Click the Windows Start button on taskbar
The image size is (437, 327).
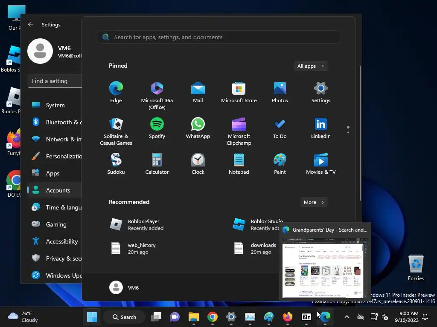pyautogui.click(x=92, y=317)
